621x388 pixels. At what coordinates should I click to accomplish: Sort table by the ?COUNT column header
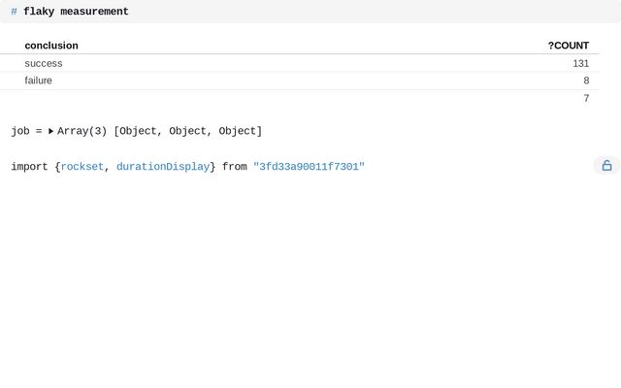click(x=568, y=46)
